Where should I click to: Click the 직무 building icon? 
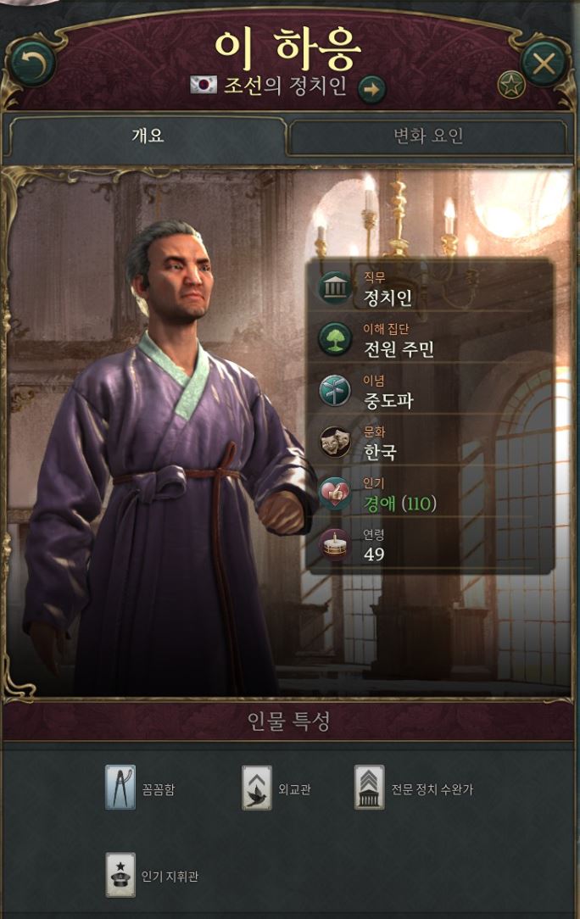tap(335, 287)
